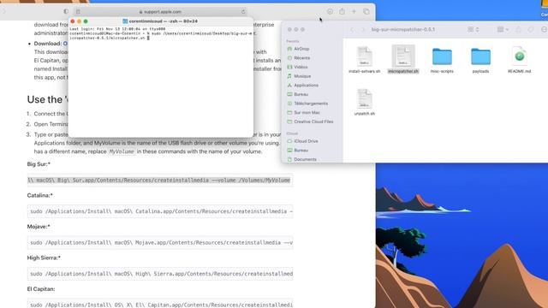Go back in the Finder window

click(x=352, y=30)
